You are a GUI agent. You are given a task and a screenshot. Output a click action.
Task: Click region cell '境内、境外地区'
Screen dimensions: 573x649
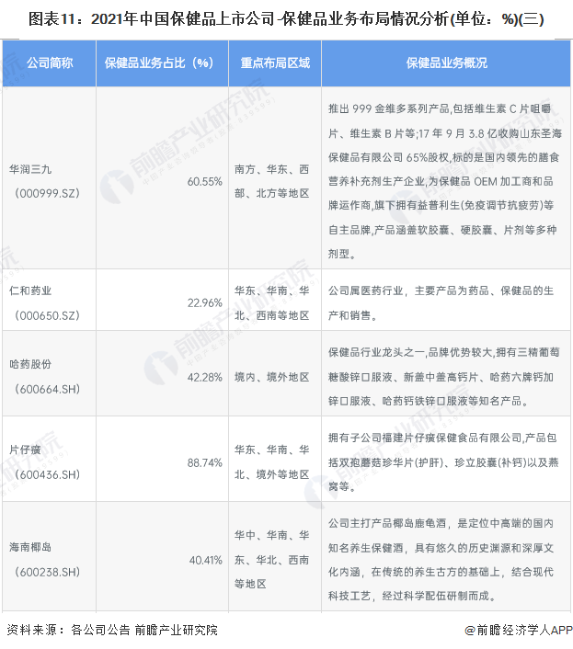[271, 377]
